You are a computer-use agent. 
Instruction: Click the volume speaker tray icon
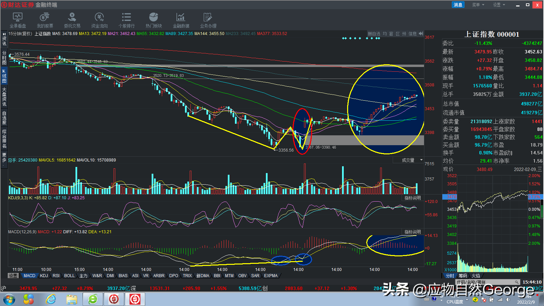508,300
